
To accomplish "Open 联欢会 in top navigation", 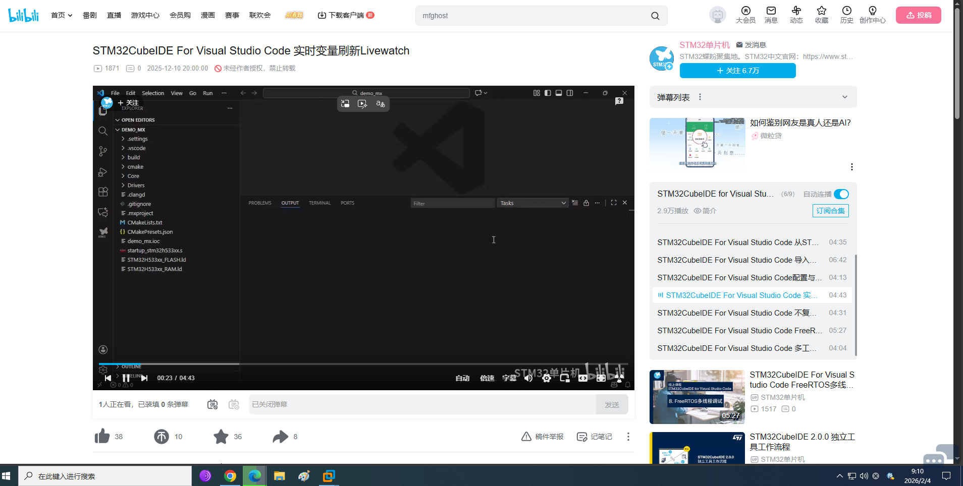I will 260,15.
